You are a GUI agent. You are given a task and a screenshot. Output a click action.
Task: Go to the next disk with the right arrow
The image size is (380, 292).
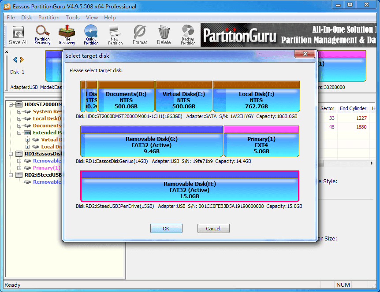pyautogui.click(x=22, y=59)
